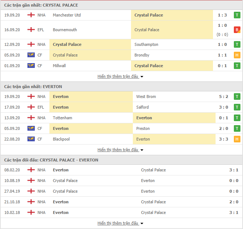Select West Brom opponent name

click(146, 97)
